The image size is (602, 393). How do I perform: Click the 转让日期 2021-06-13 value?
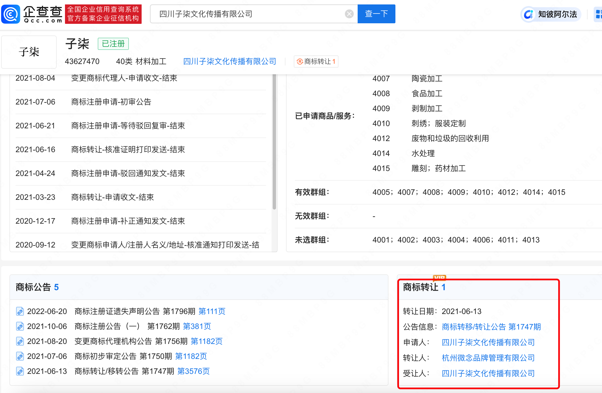pyautogui.click(x=461, y=312)
